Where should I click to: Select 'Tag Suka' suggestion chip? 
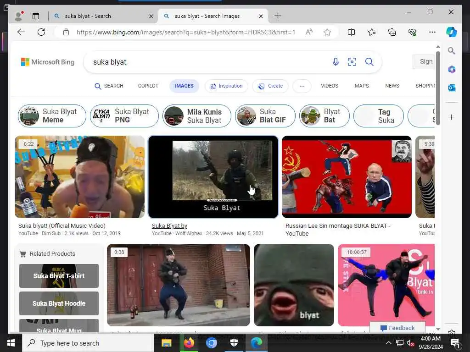coord(379,116)
